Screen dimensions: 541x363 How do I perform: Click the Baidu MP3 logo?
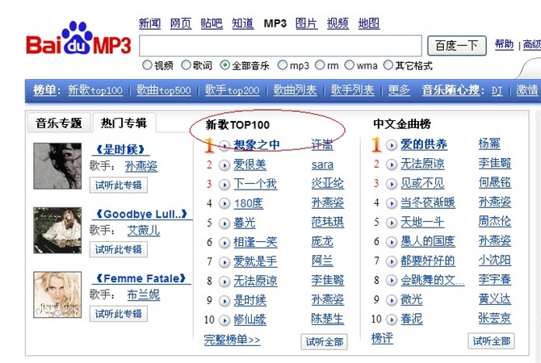(x=78, y=39)
